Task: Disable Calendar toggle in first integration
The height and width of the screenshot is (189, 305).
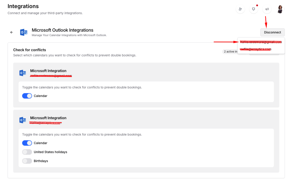Action: point(27,96)
